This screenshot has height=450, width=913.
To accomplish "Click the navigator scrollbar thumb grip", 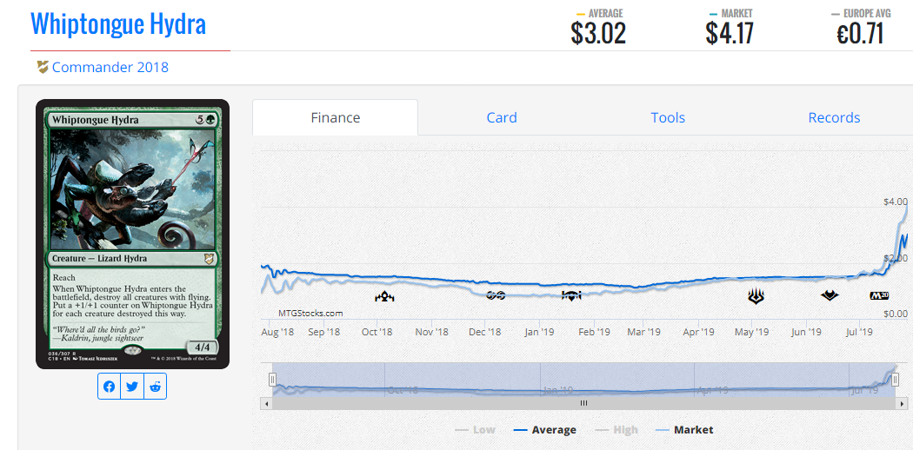I will coord(583,403).
